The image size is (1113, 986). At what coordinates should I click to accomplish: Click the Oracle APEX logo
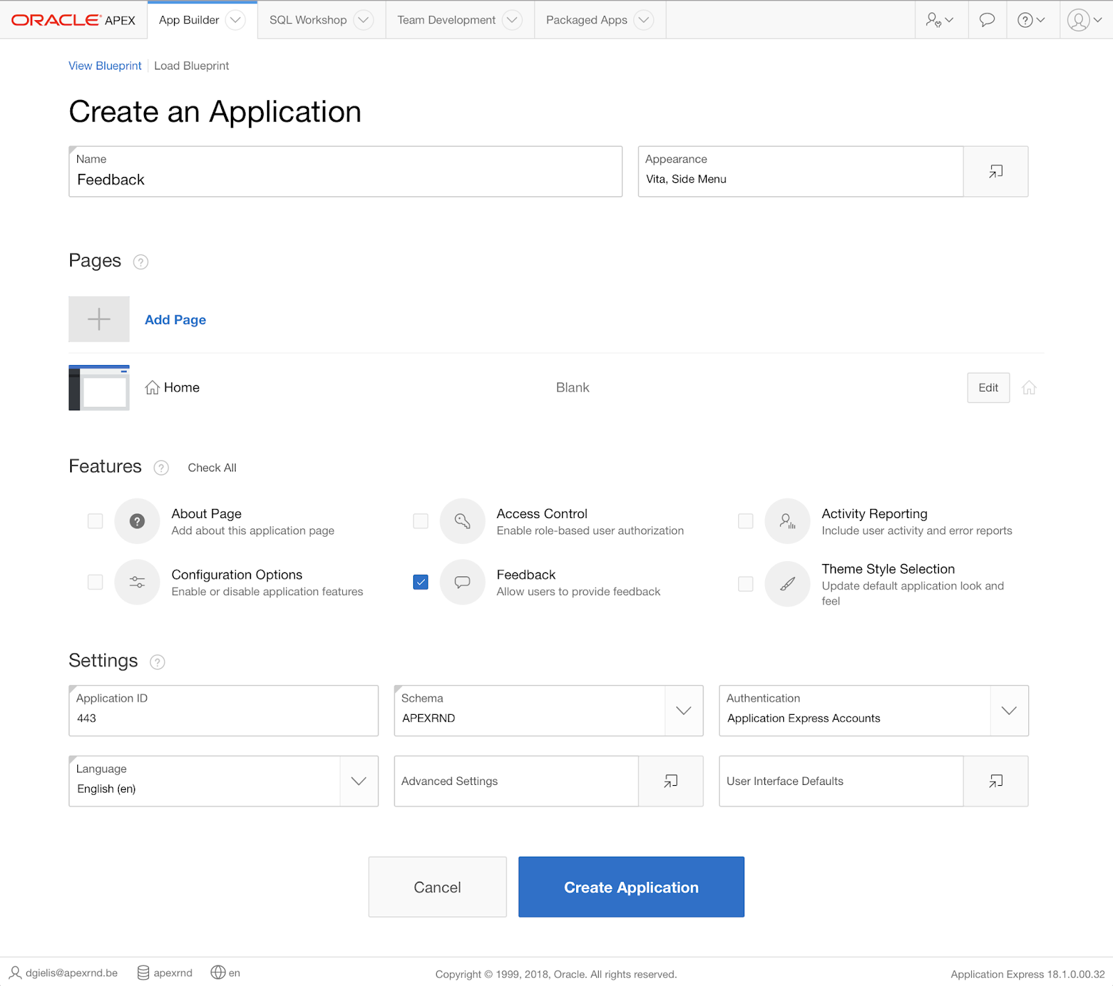(x=74, y=20)
